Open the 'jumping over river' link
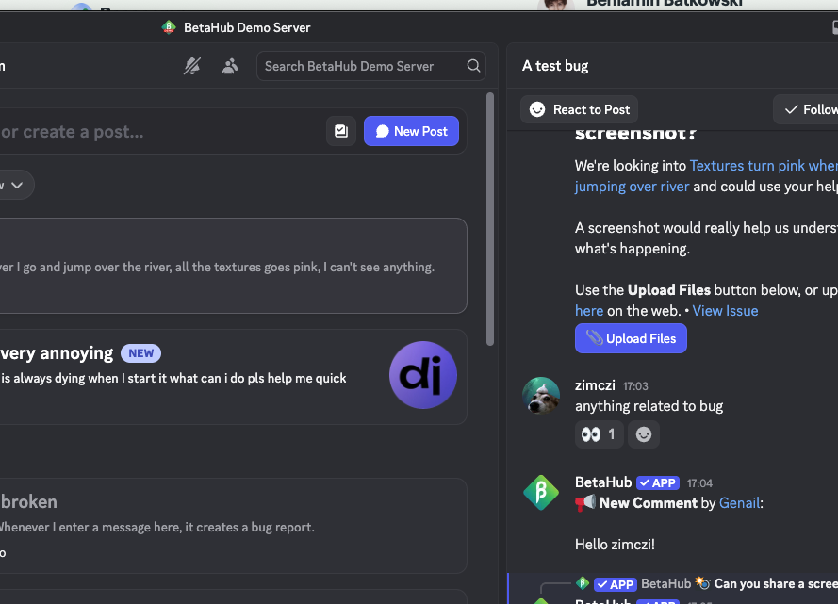Image resolution: width=838 pixels, height=604 pixels. pos(633,187)
